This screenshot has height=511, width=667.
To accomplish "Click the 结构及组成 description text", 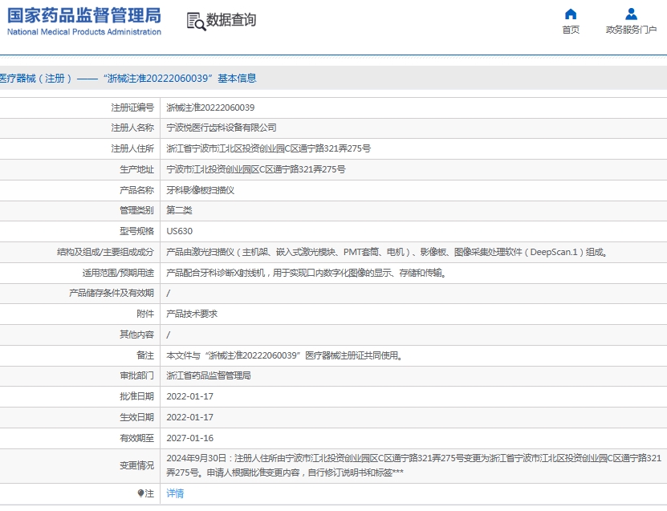I will 387,252.
